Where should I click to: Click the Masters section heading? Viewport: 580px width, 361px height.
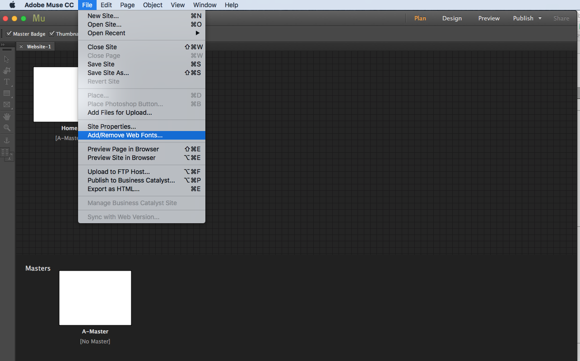click(x=38, y=268)
